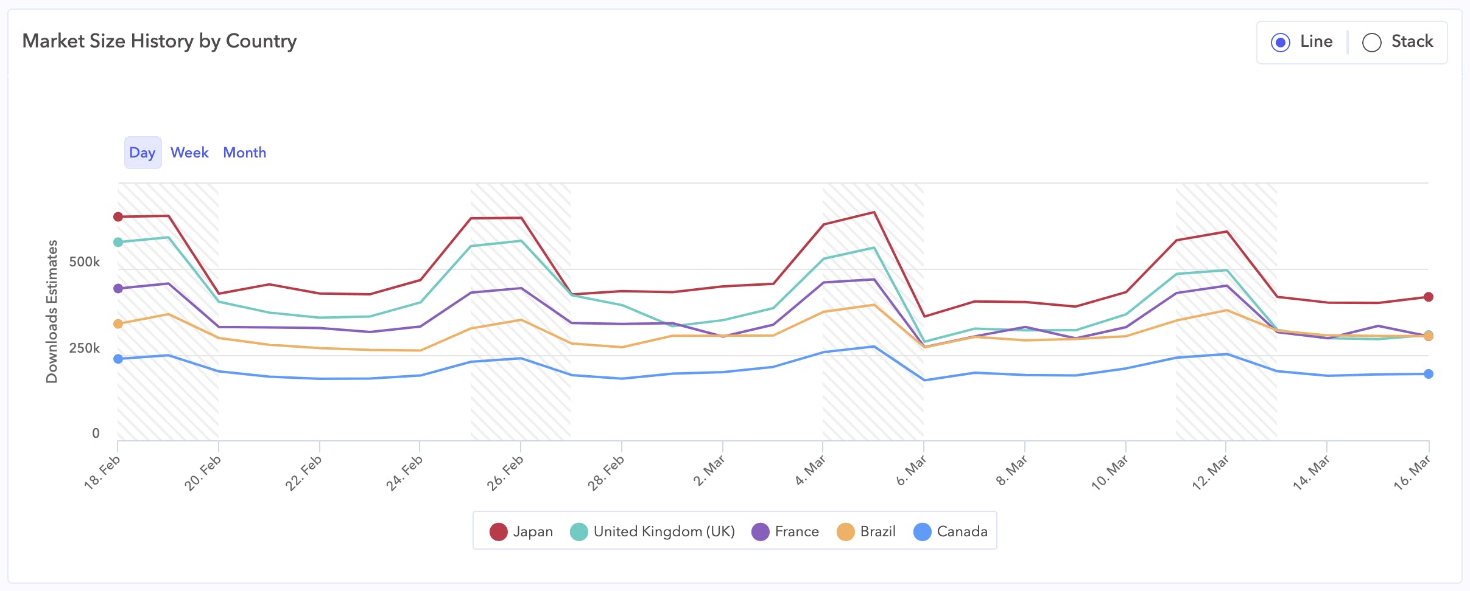Click France's starting data point marker
The height and width of the screenshot is (591, 1470).
118,288
